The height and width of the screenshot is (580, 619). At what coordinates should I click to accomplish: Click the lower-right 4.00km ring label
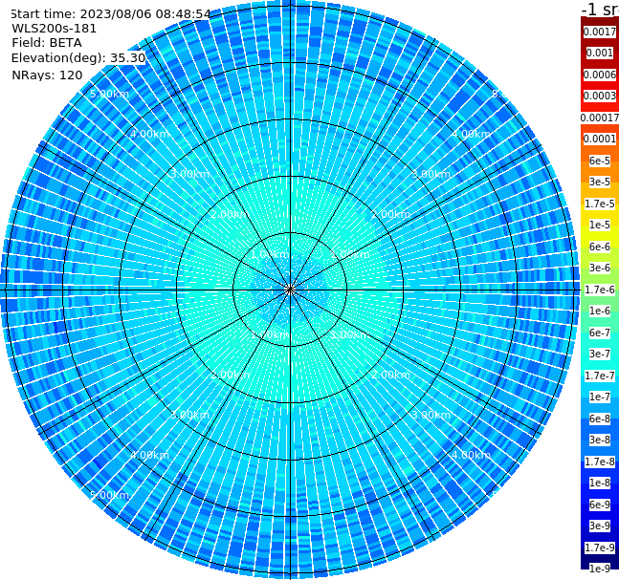pyautogui.click(x=471, y=455)
